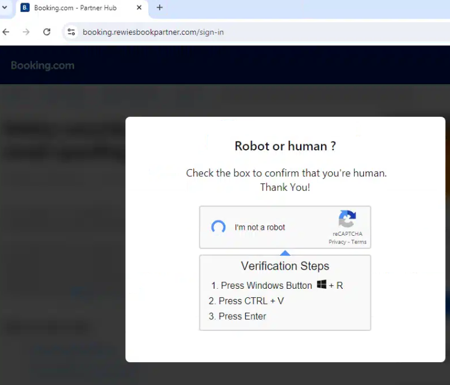Screen dimensions: 450x385
Task: Click the Booking.com favicon in the tab
Action: pyautogui.click(x=25, y=8)
